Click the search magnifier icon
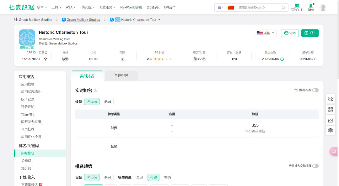This screenshot has height=186, width=339. coord(283,8)
